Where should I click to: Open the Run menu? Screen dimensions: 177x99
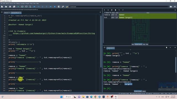pos(15,4)
